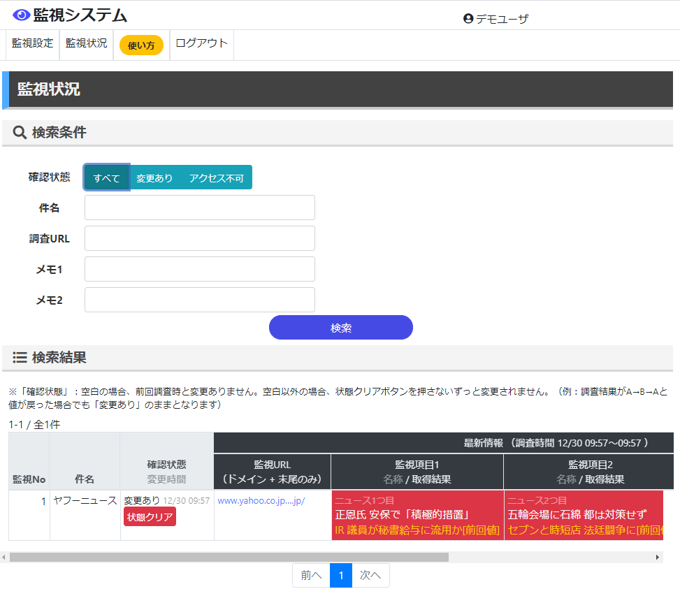The width and height of the screenshot is (680, 596).
Task: Click the blue 検索 button
Action: pyautogui.click(x=341, y=327)
